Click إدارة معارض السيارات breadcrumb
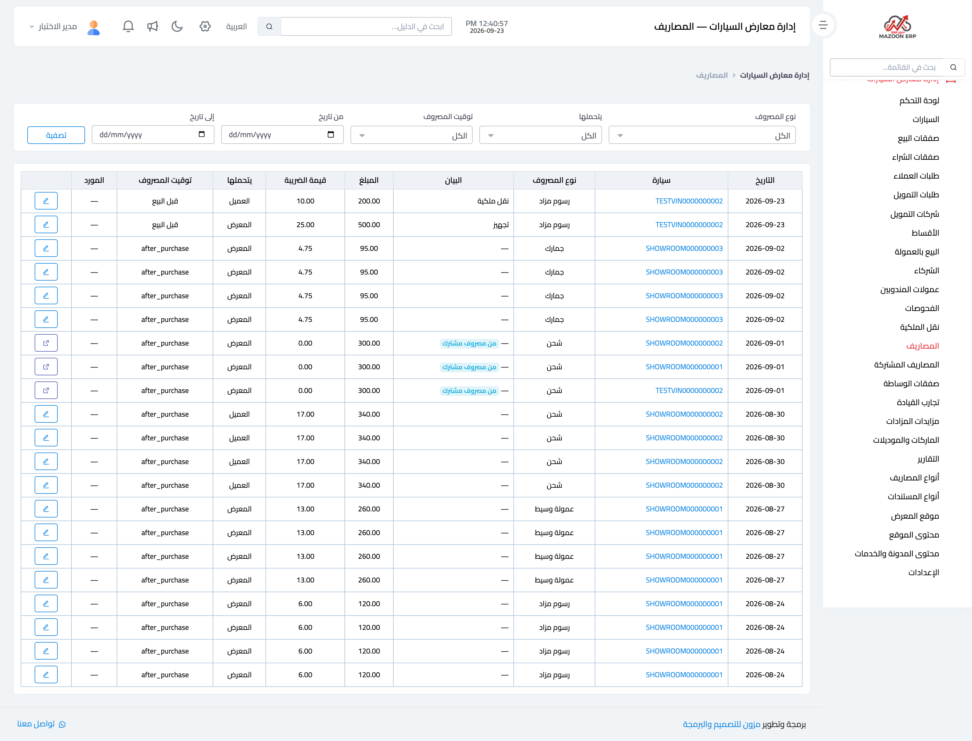This screenshot has width=972, height=741. (774, 75)
